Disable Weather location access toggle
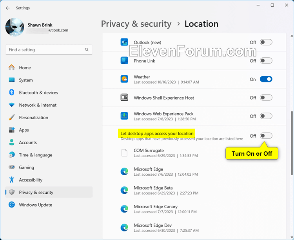Image resolution: width=294 pixels, height=240 pixels. coord(266,79)
